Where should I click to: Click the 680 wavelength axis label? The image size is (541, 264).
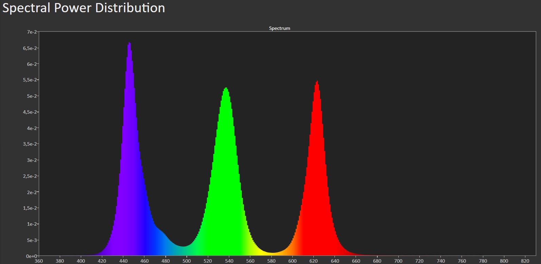377,261
